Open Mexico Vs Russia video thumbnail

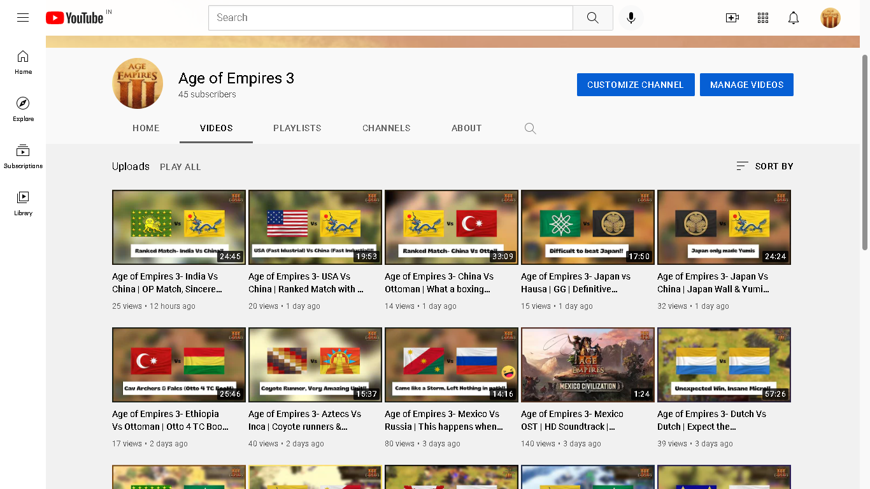[x=452, y=365]
